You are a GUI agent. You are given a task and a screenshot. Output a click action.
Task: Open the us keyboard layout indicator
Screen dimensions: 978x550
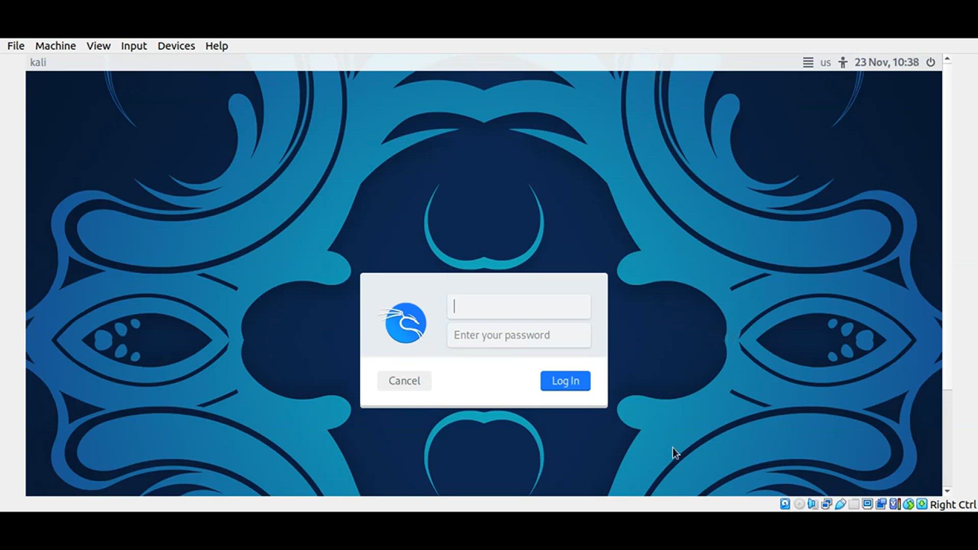click(826, 63)
